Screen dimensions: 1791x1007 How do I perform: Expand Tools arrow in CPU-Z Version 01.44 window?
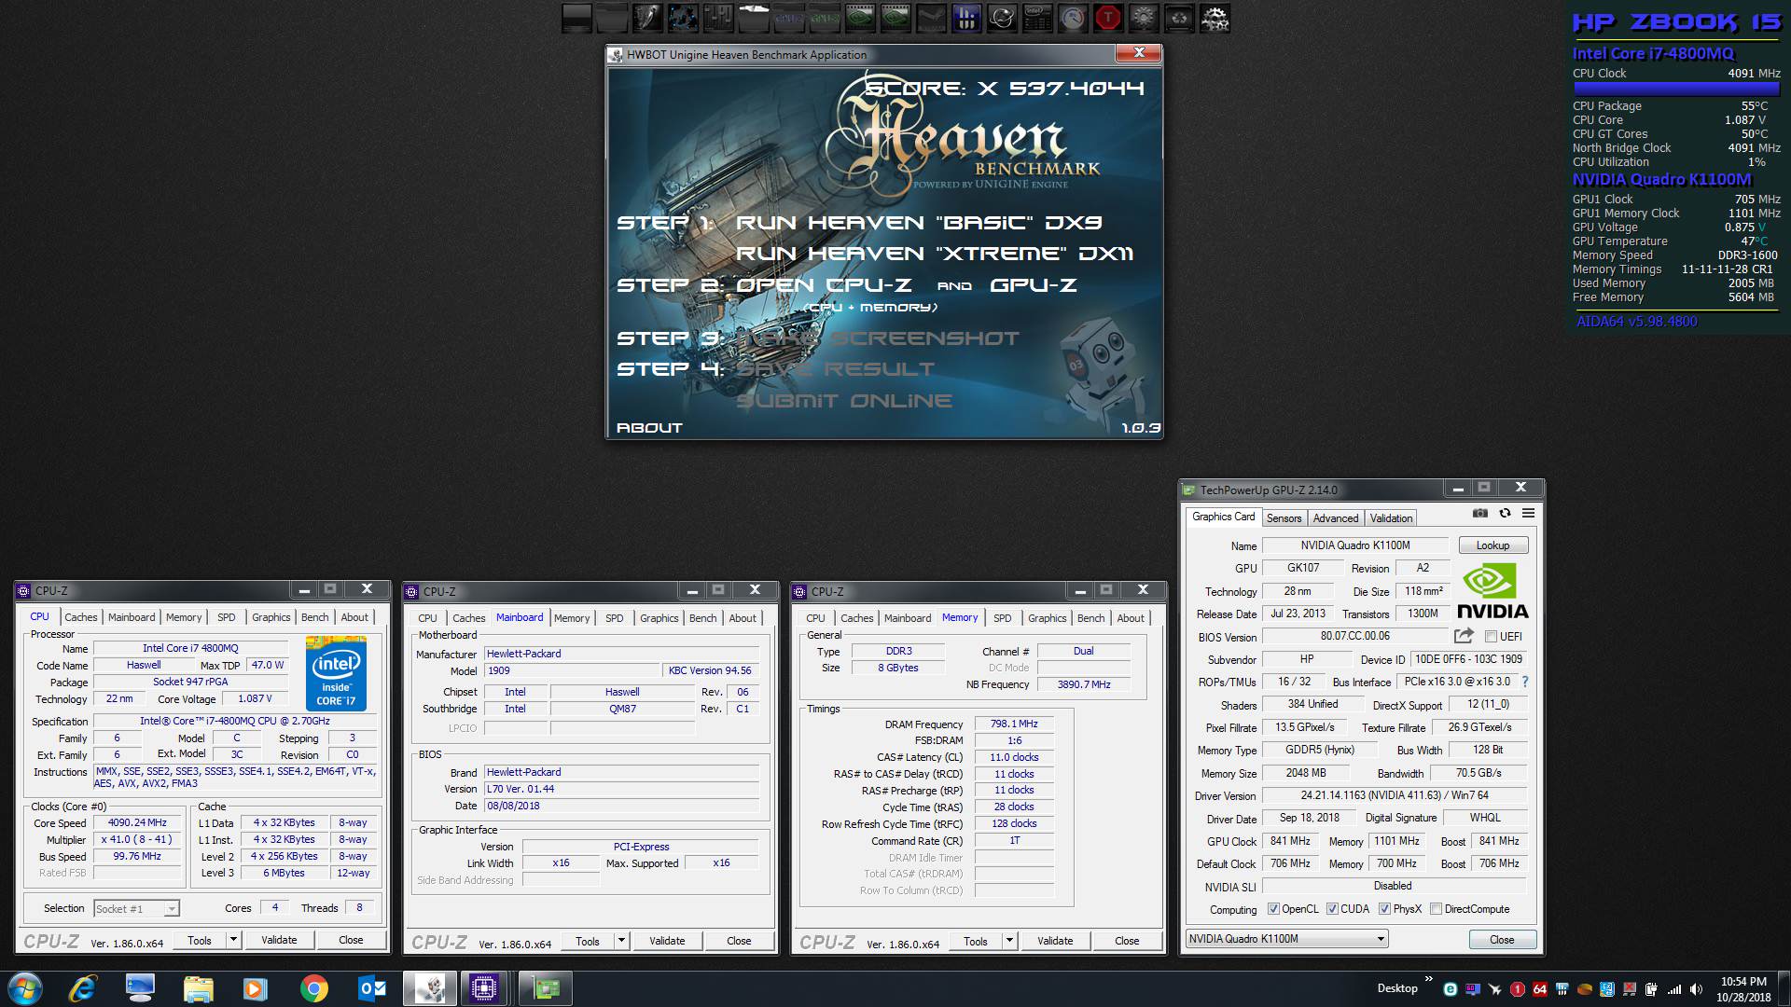[621, 941]
